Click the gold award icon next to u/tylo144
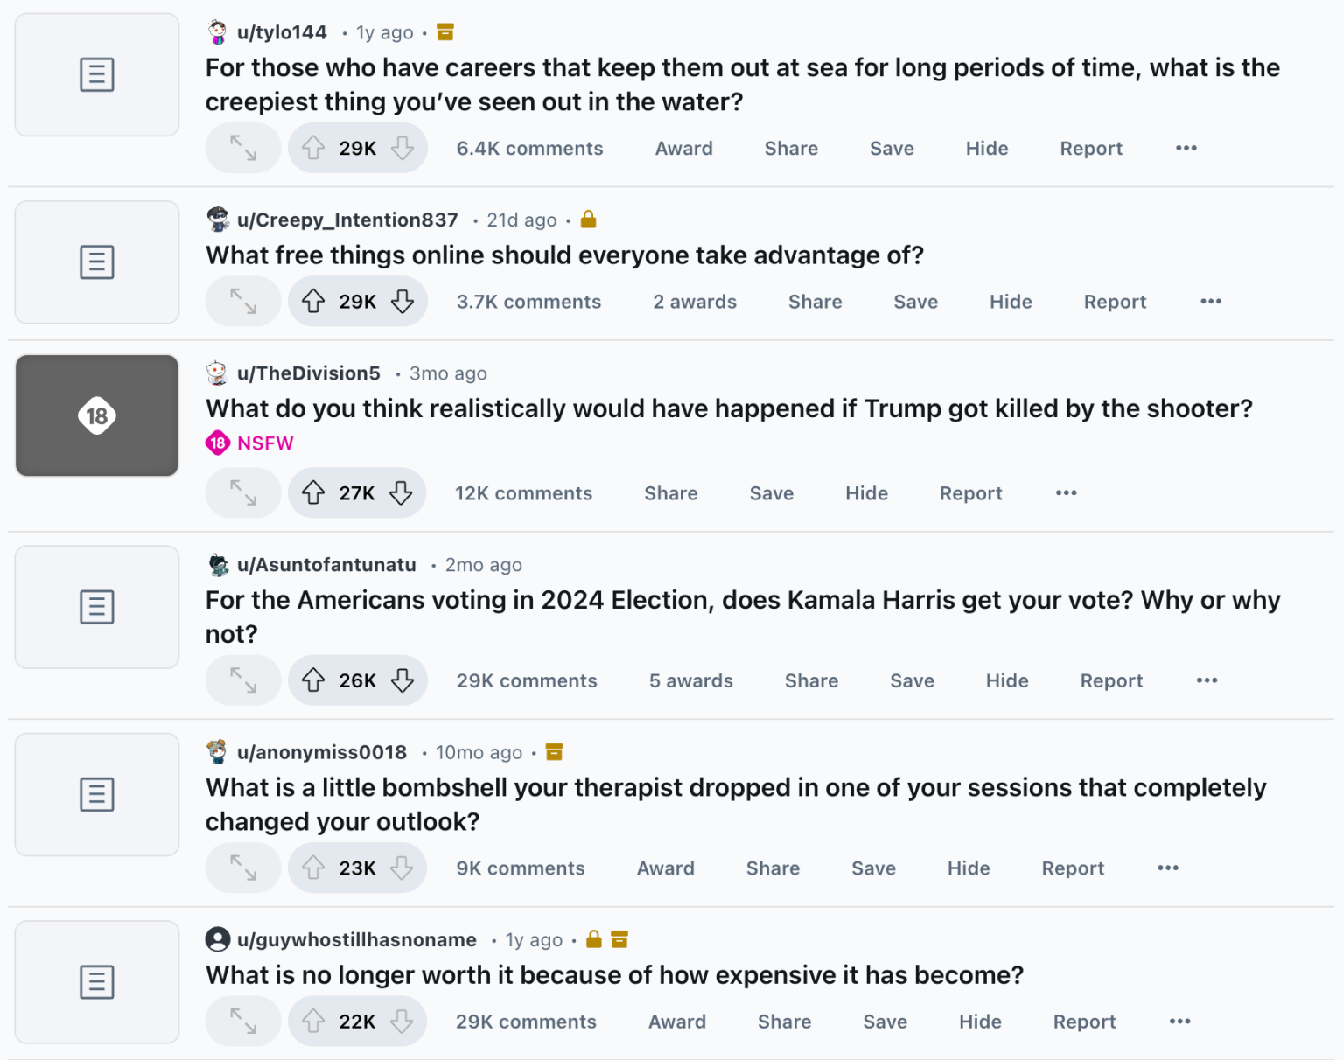1344x1060 pixels. [444, 31]
